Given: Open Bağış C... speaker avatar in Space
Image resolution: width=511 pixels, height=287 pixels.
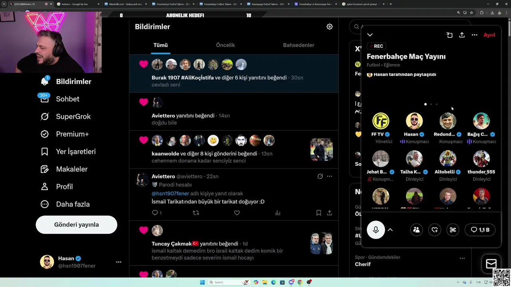Looking at the screenshot, I should click(x=481, y=121).
